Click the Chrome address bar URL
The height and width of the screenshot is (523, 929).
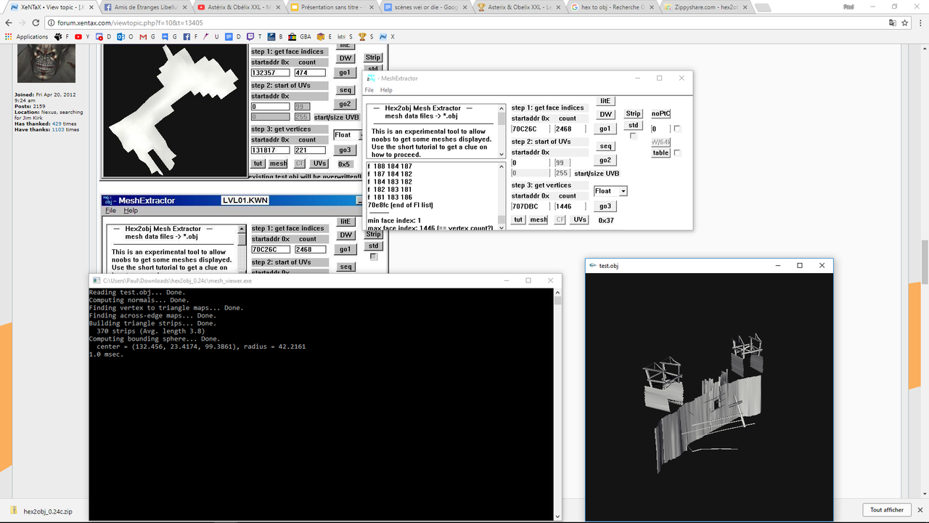132,23
